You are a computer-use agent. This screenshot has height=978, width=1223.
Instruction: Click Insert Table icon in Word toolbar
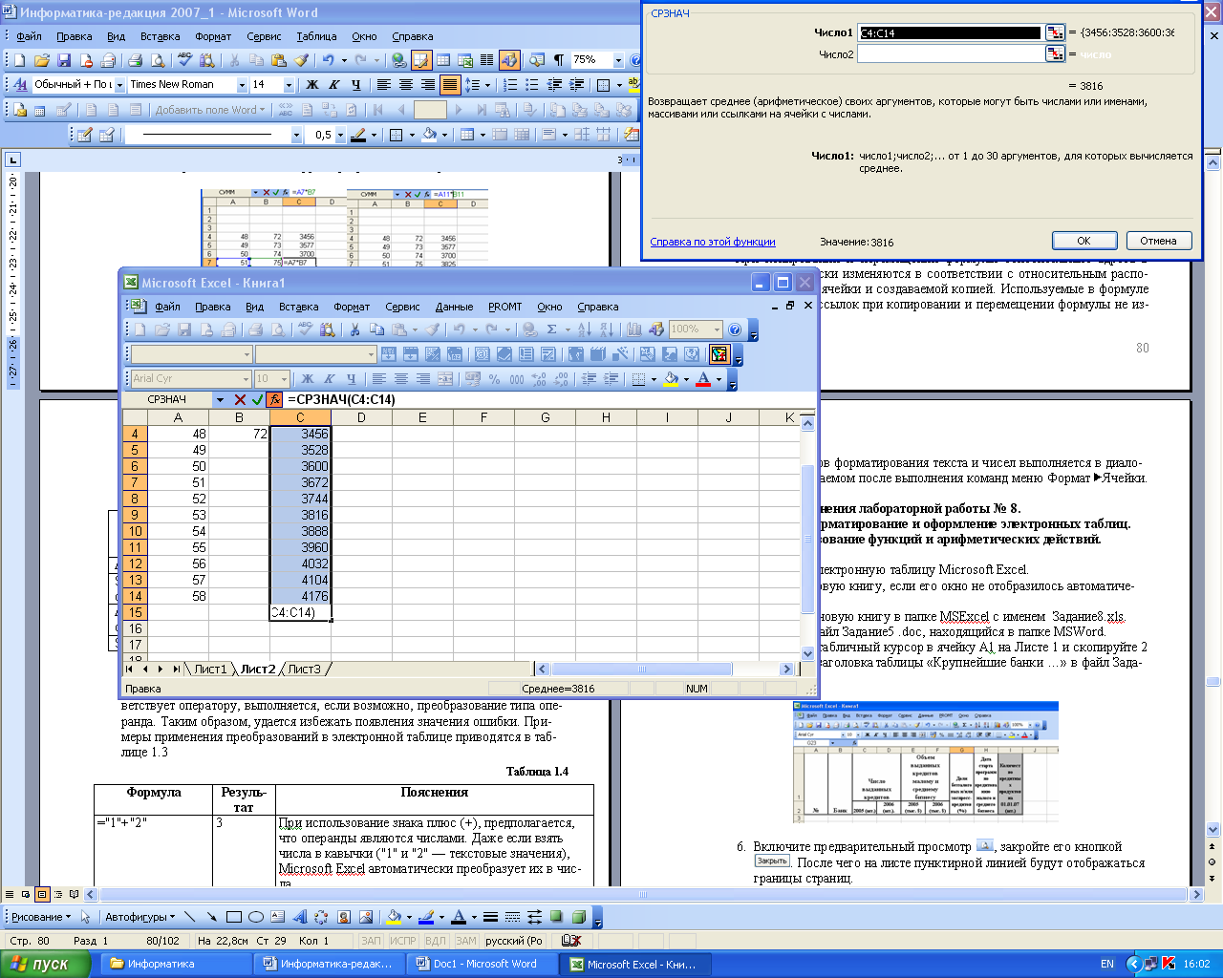[x=443, y=60]
